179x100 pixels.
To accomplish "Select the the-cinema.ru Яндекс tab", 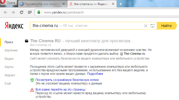I will click(92, 4).
